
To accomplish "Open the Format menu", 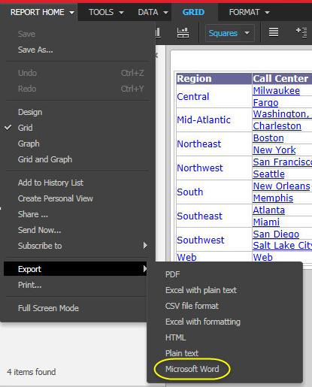I will click(x=249, y=12).
